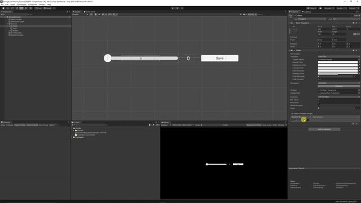
Task: Open the Transition dropdown
Action: pos(338,56)
